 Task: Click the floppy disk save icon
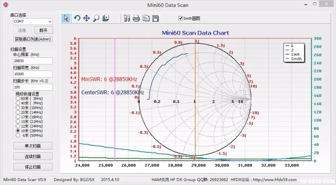tap(156, 18)
